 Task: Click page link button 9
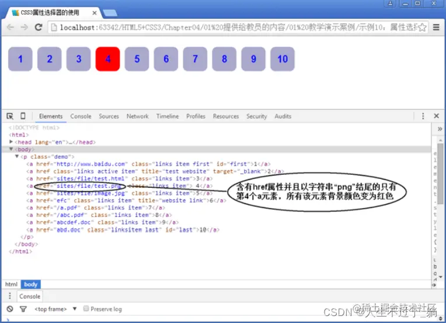coord(253,59)
